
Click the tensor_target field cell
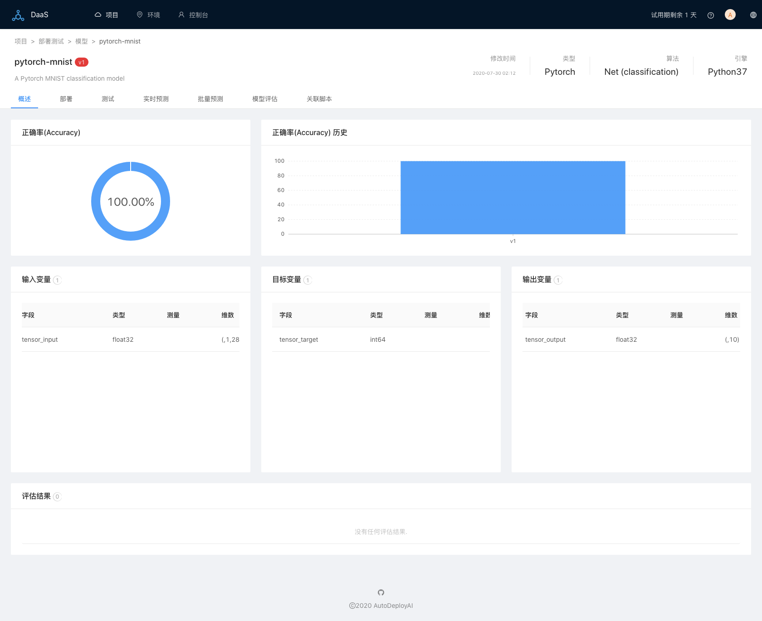(298, 340)
